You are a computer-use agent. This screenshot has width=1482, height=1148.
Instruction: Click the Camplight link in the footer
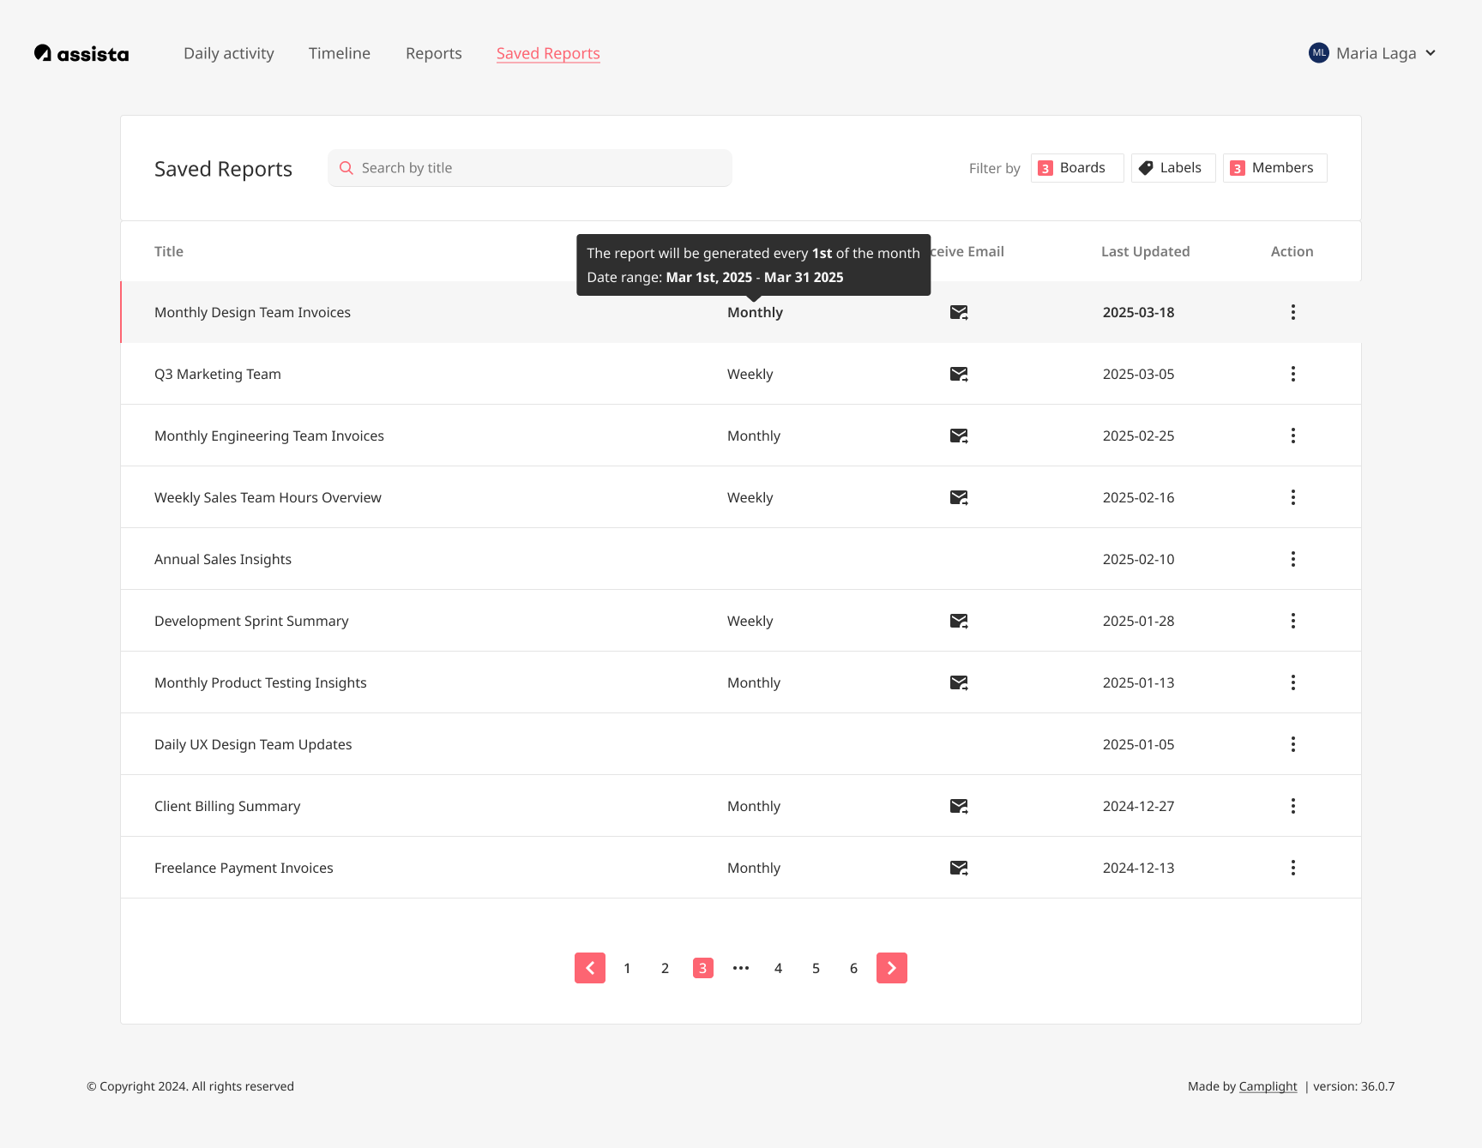1268,1086
